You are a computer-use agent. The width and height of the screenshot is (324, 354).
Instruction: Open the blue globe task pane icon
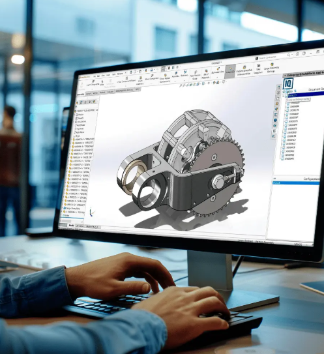click(x=275, y=120)
